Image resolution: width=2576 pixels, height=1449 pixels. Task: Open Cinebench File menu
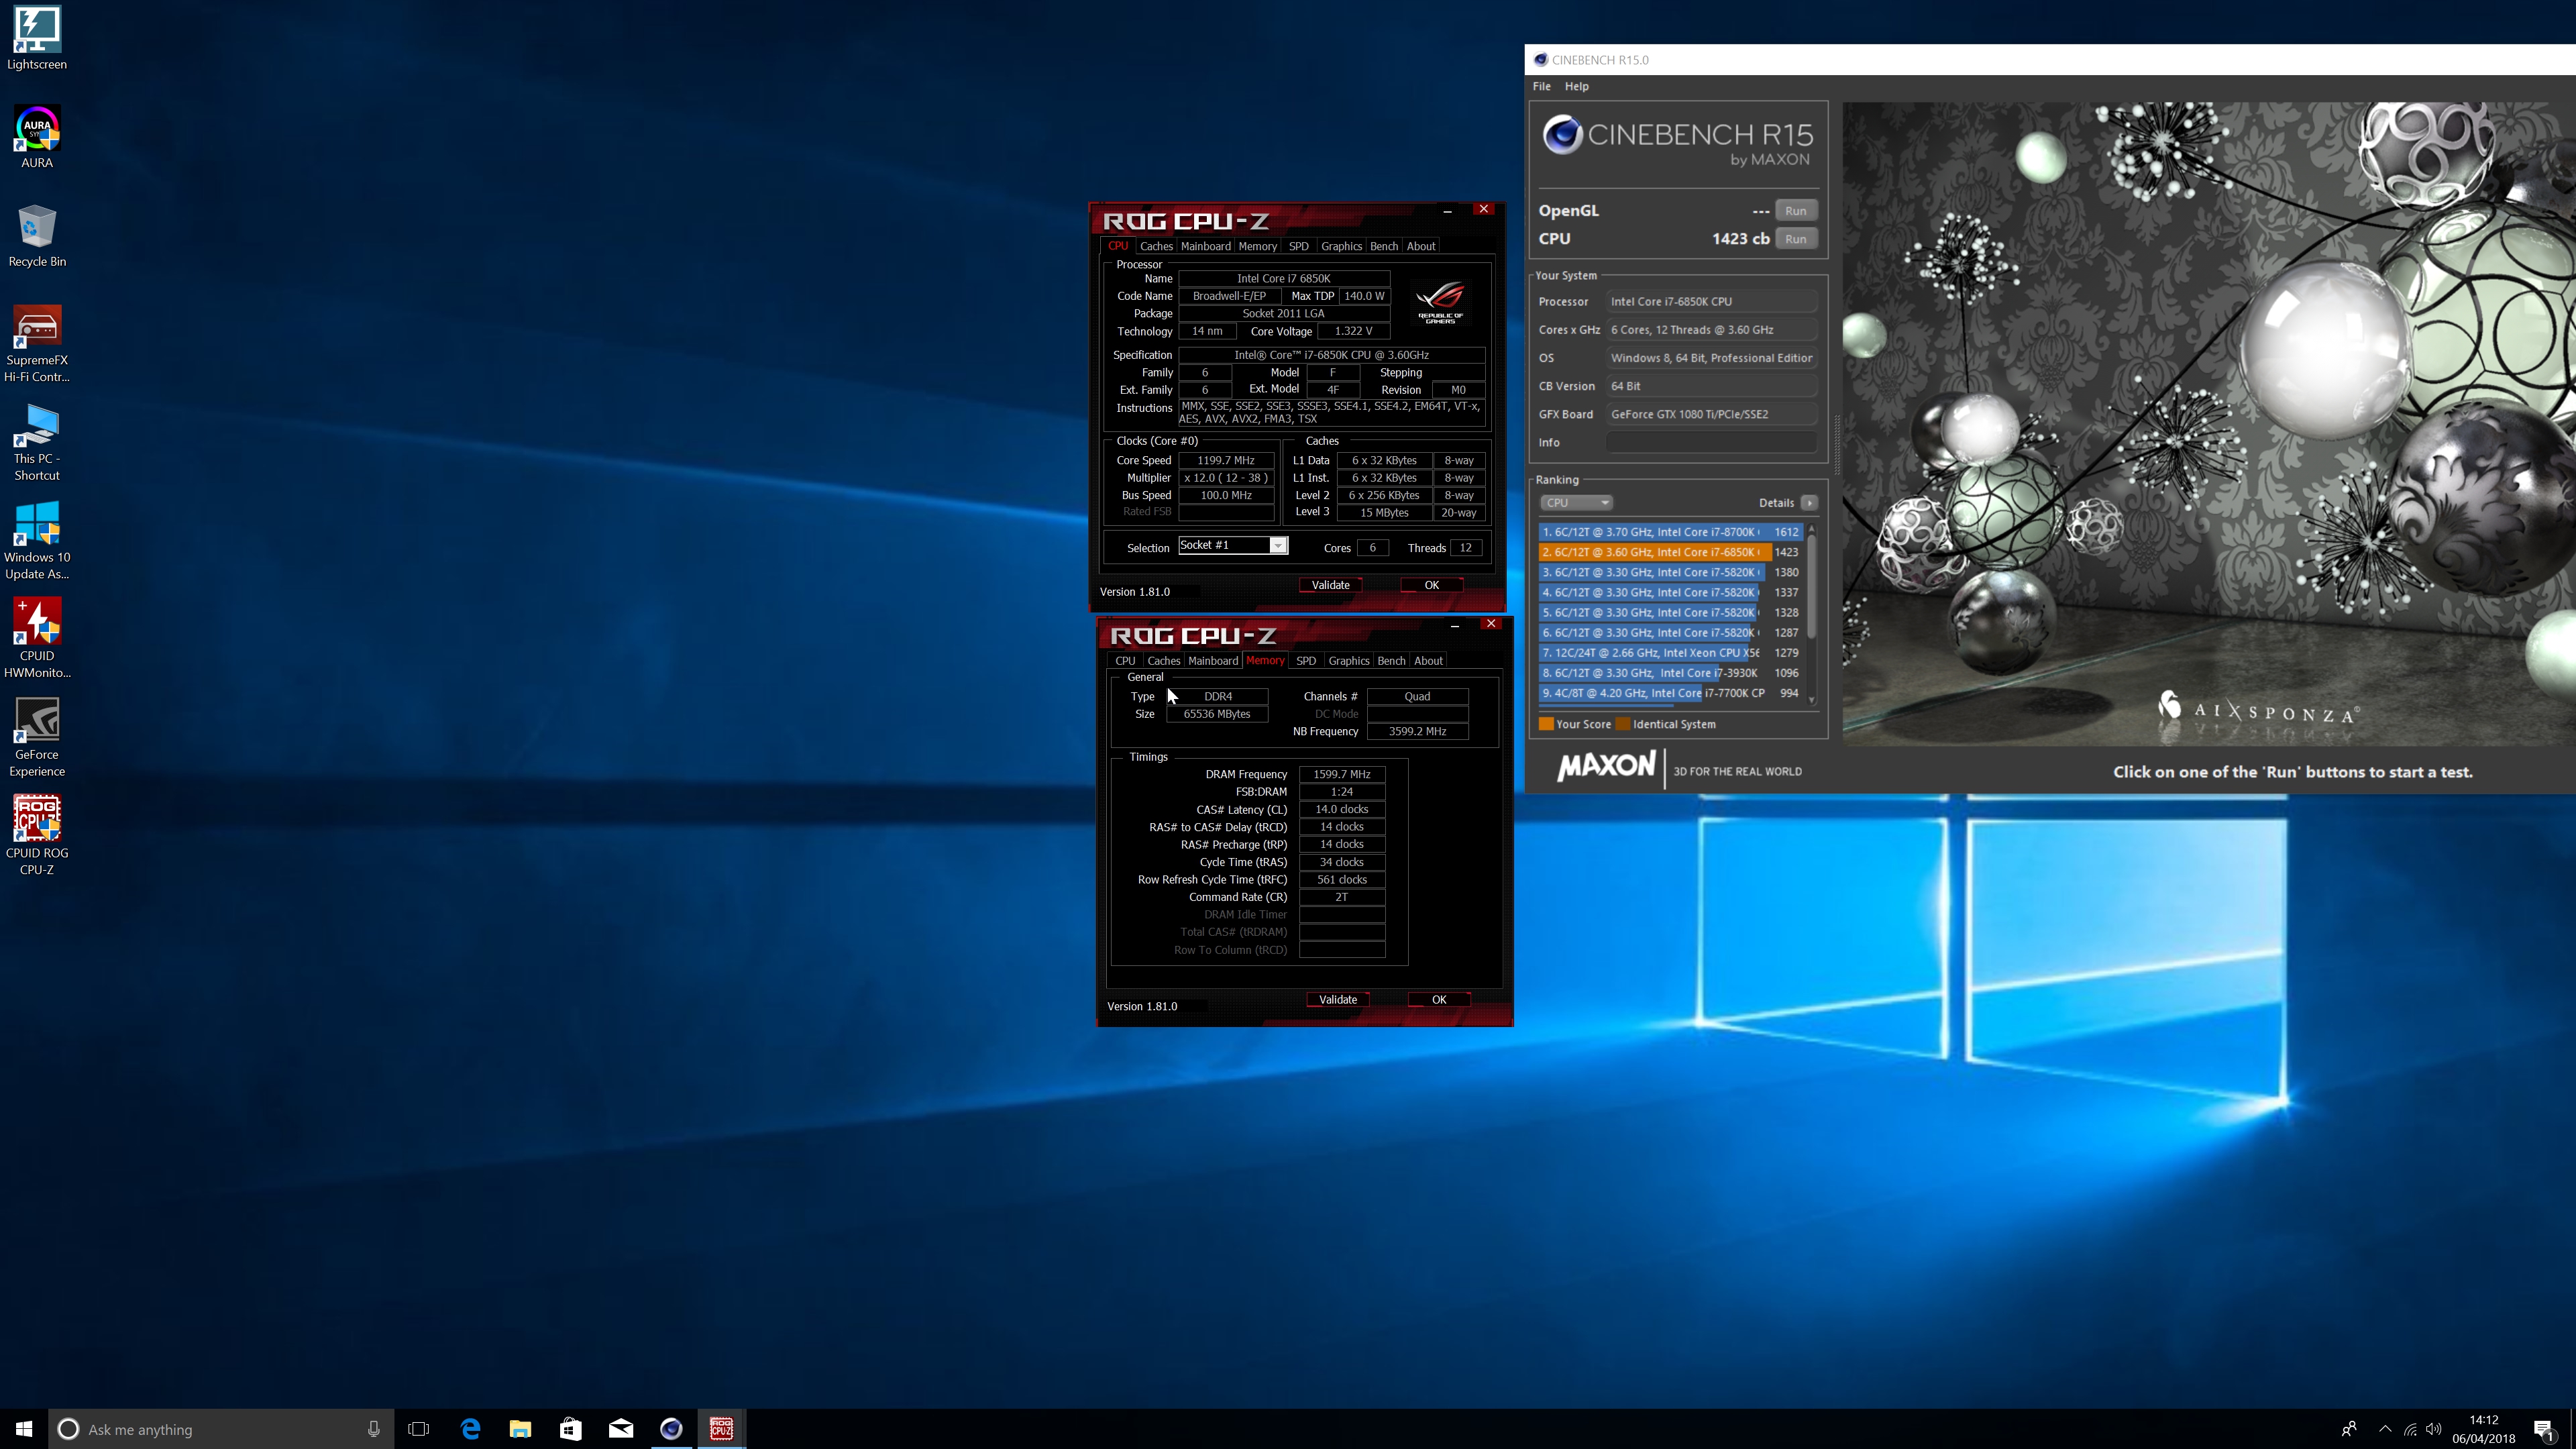click(1541, 86)
